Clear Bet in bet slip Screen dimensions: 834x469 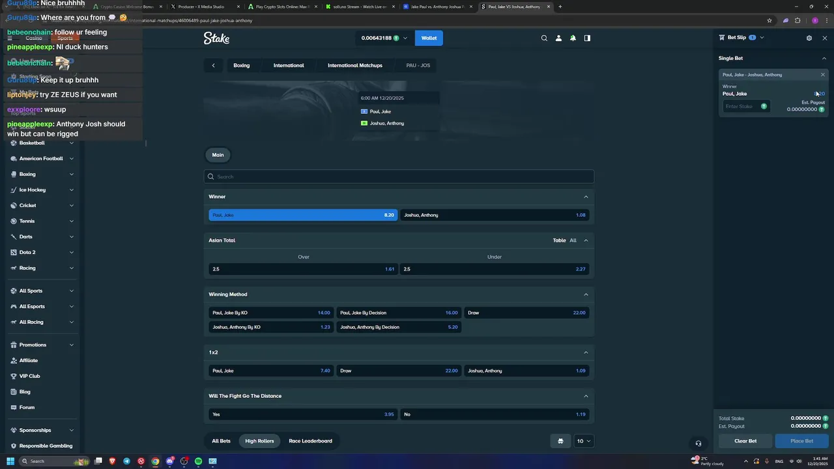tap(745, 441)
